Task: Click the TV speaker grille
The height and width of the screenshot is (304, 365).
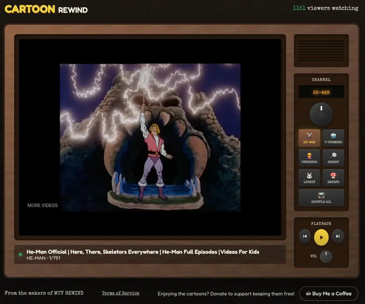Action: [x=321, y=51]
